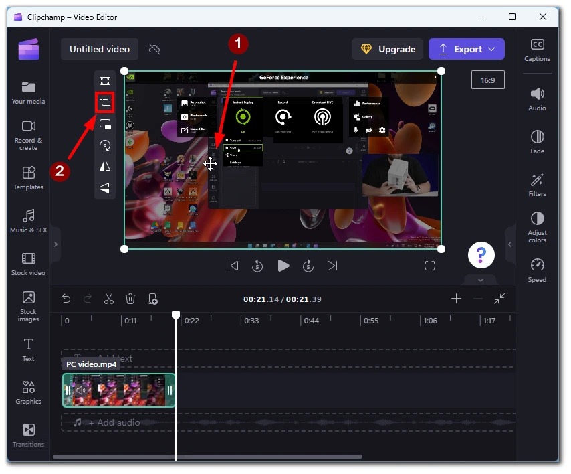Flip the clip vertically
The image size is (571, 474).
(105, 187)
